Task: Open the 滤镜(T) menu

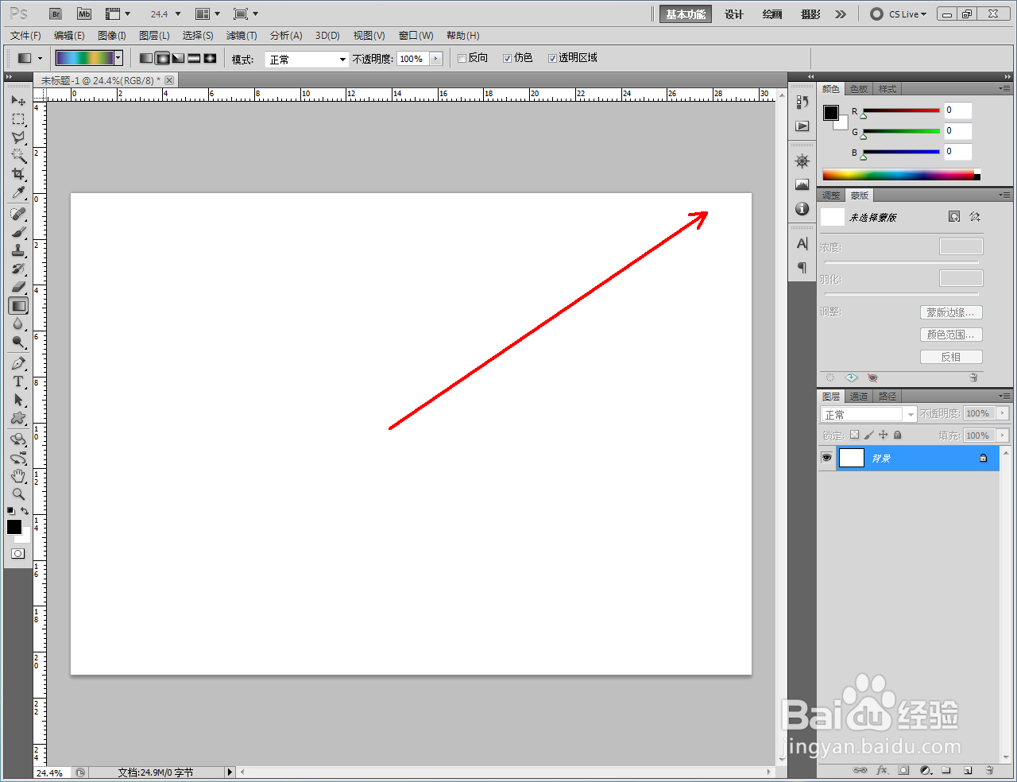Action: 242,36
